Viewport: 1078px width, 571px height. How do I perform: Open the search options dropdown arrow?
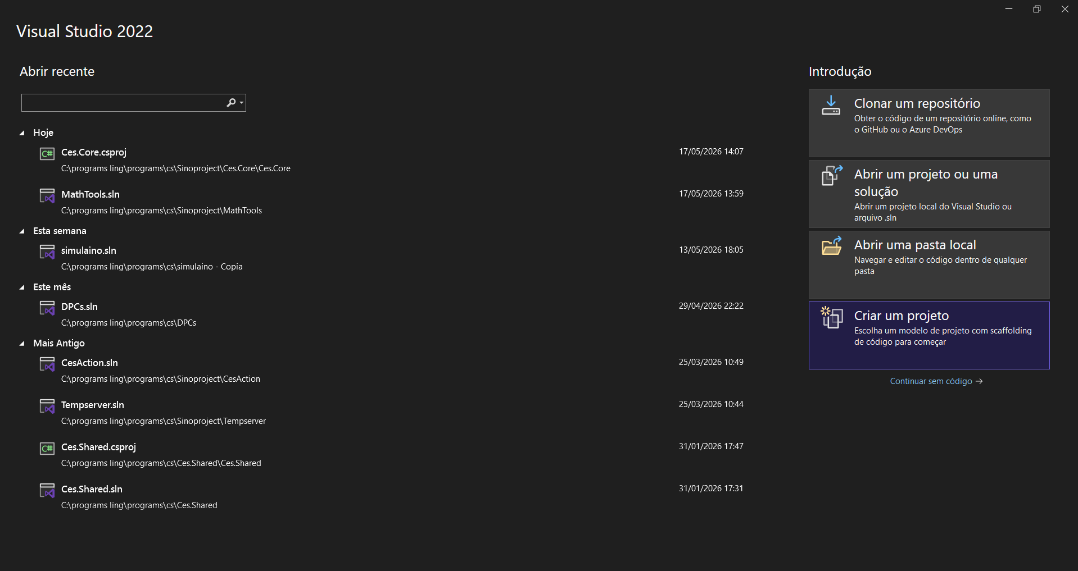(x=242, y=103)
